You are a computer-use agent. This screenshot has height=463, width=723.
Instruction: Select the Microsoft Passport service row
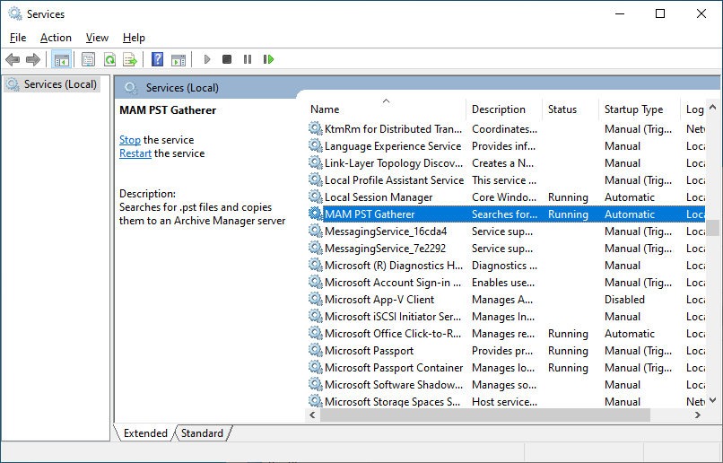pyautogui.click(x=369, y=351)
